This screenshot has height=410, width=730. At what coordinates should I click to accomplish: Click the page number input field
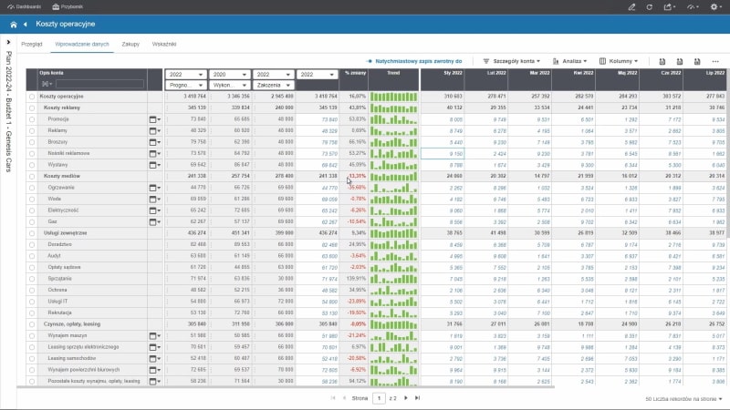pos(379,398)
